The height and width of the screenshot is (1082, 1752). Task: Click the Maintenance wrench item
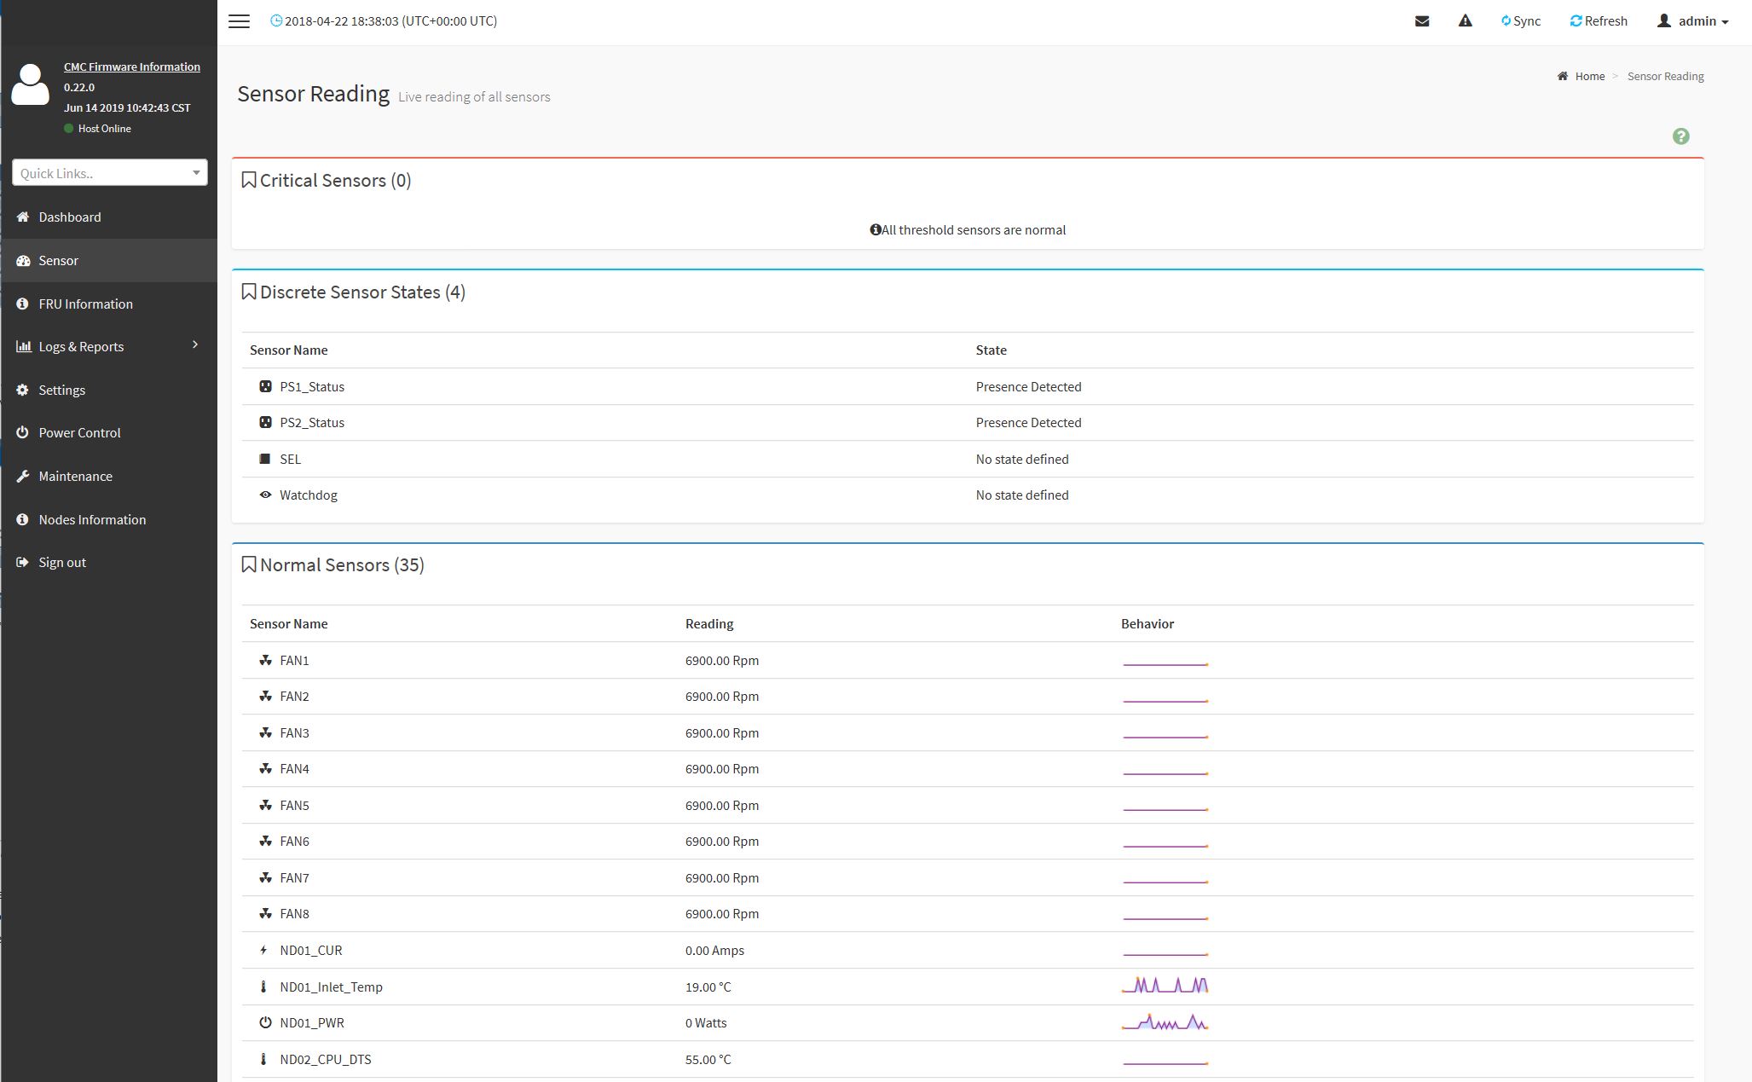click(24, 477)
